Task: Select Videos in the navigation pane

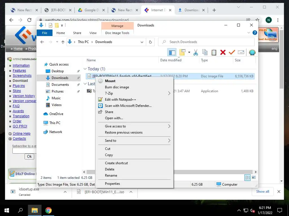Action: (56, 105)
